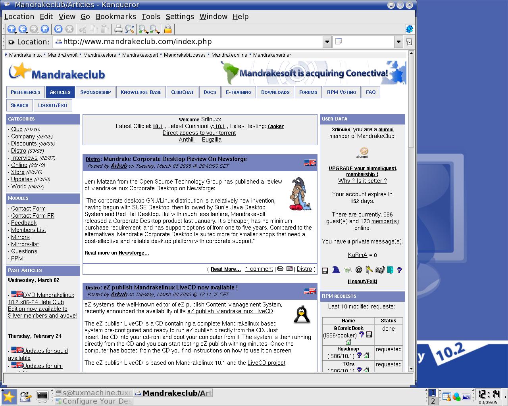The height and width of the screenshot is (406, 508).
Task: Click the writing-tool launcher in the taskbar
Action: click(x=26, y=396)
